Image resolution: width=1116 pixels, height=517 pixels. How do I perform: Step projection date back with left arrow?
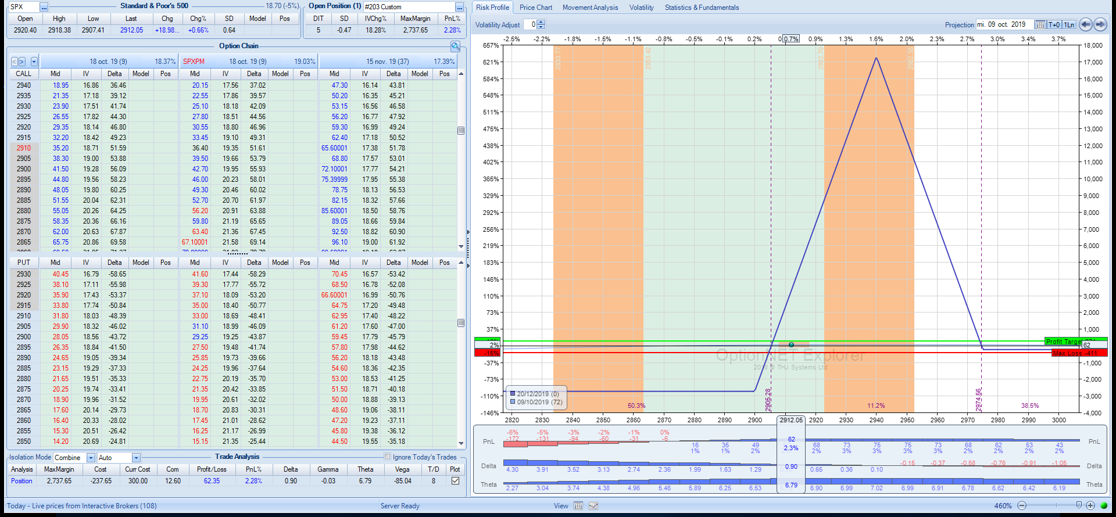tap(1085, 24)
